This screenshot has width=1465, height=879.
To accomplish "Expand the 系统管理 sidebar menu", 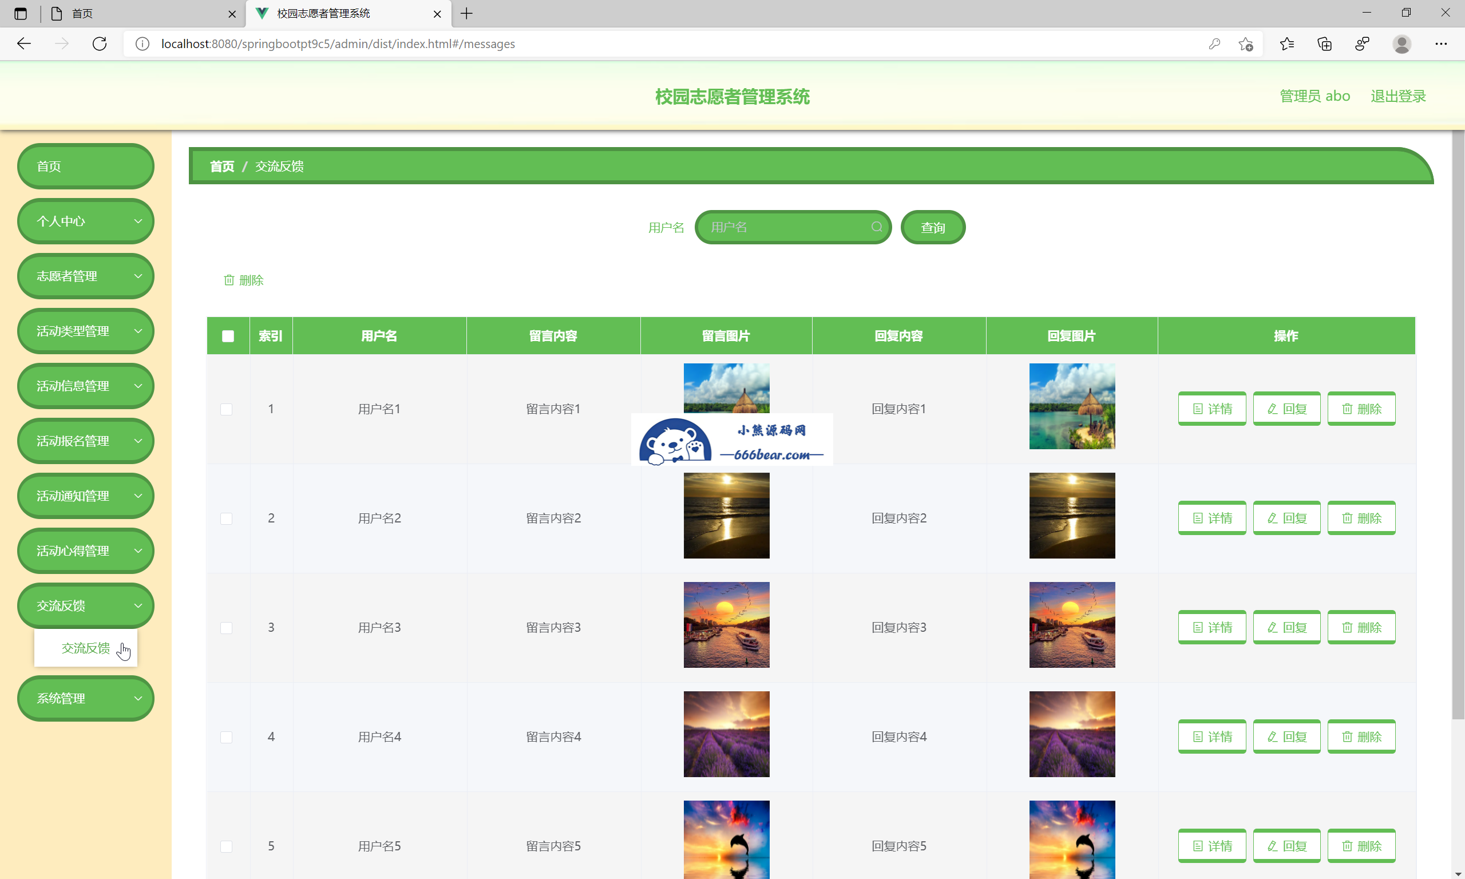I will (86, 698).
